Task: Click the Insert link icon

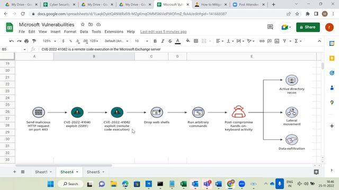Action: [x=262, y=41]
